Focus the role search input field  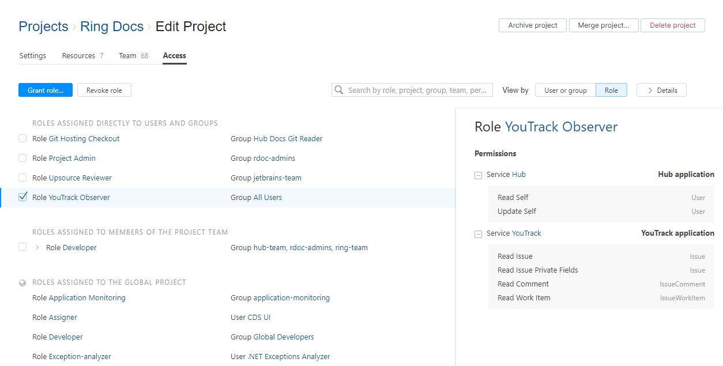pyautogui.click(x=418, y=90)
